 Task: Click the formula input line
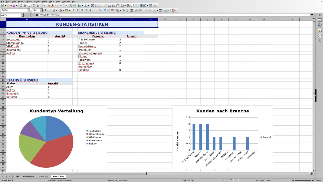174,15
